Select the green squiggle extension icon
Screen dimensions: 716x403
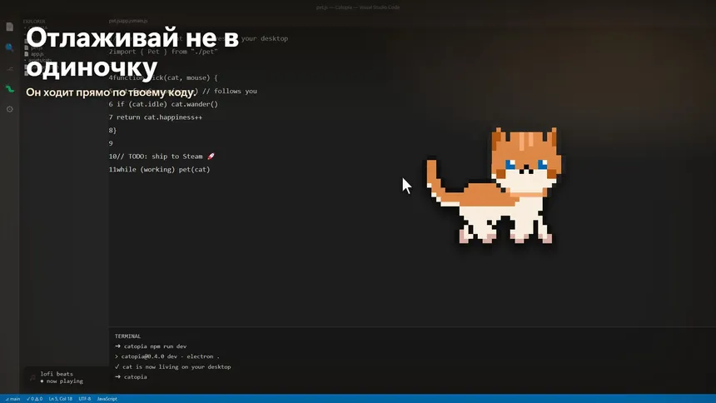pyautogui.click(x=10, y=88)
